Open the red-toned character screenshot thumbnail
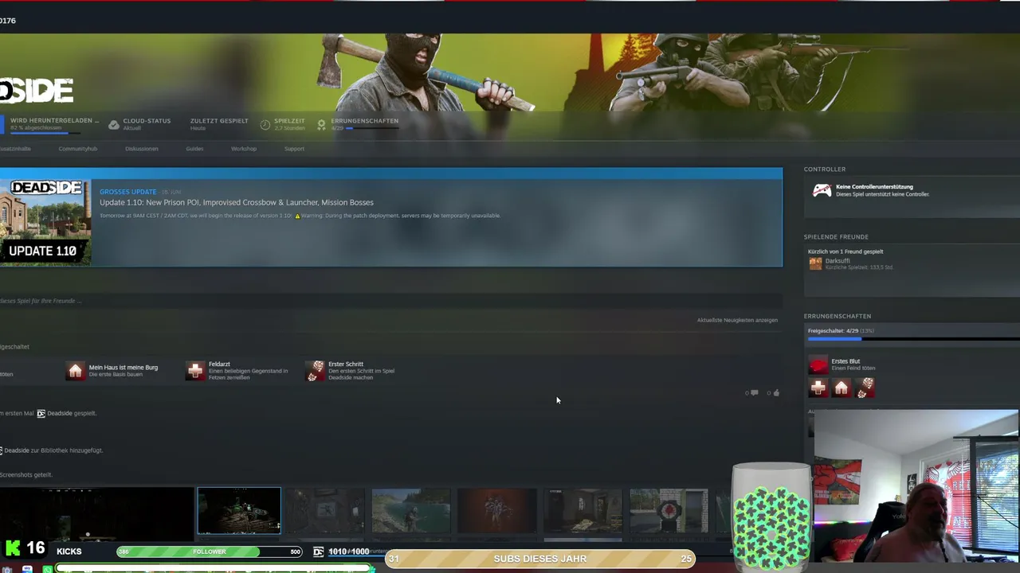This screenshot has width=1020, height=573. pos(496,510)
